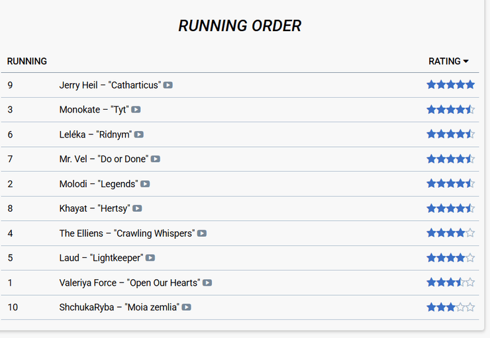Play video for Khayat "Hertsy"

pos(137,208)
